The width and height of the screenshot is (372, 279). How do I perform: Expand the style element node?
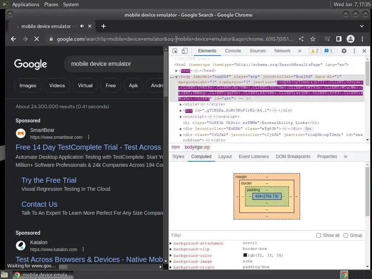pos(181,104)
